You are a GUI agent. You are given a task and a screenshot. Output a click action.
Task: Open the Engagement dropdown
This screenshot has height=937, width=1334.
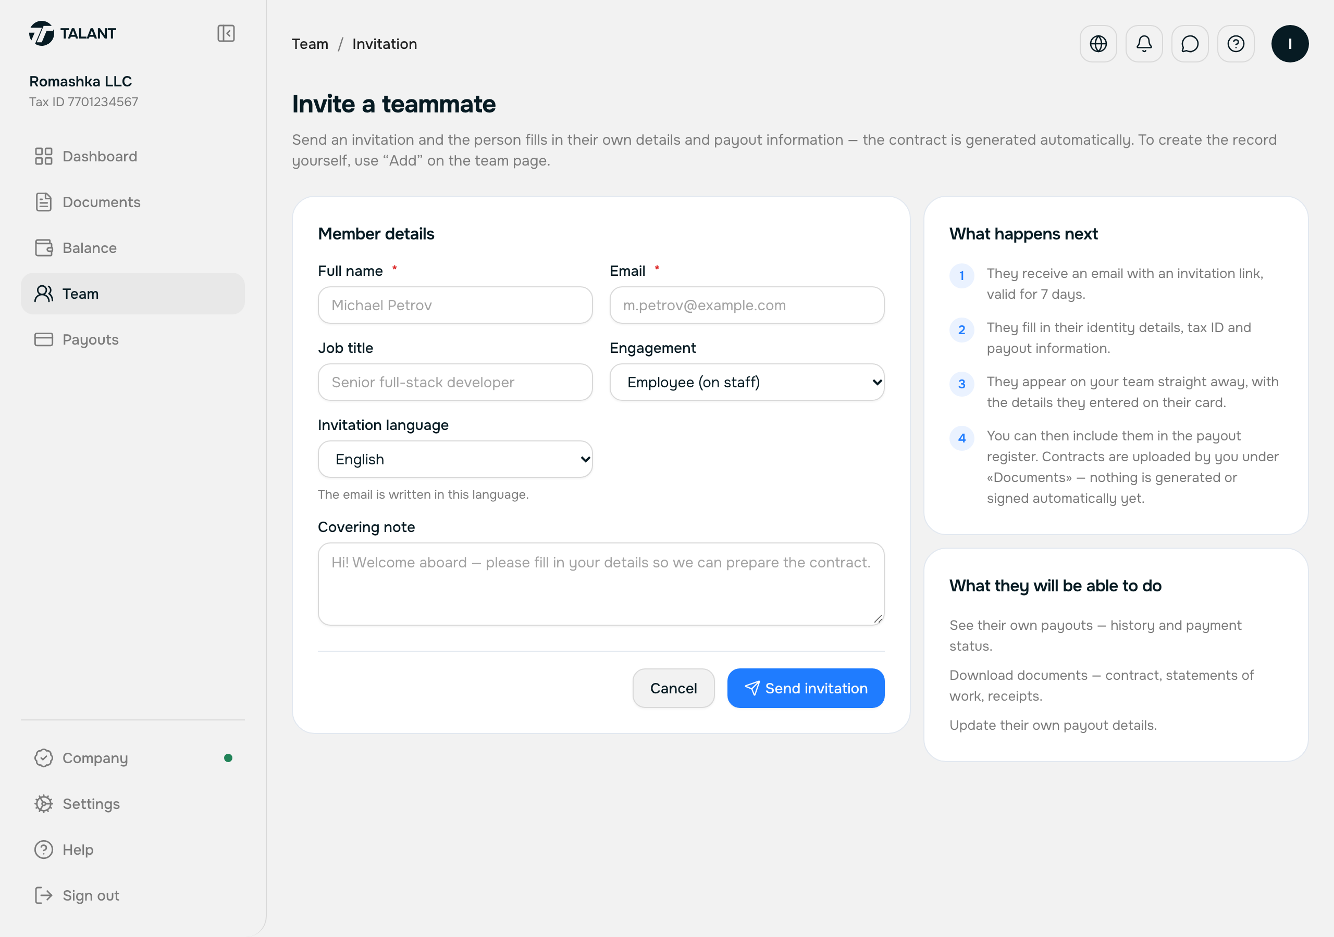747,382
